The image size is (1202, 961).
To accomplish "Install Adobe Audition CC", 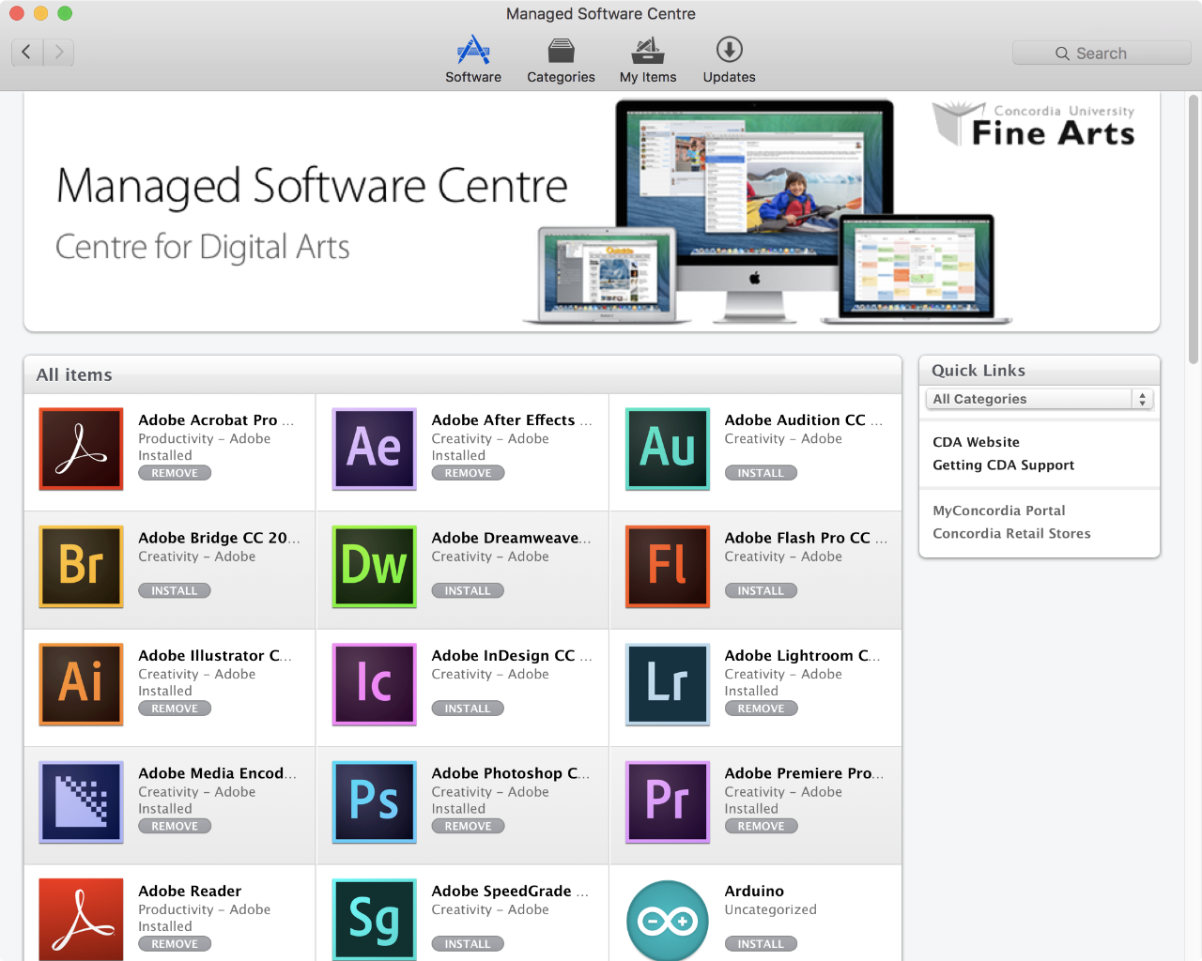I will 761,473.
